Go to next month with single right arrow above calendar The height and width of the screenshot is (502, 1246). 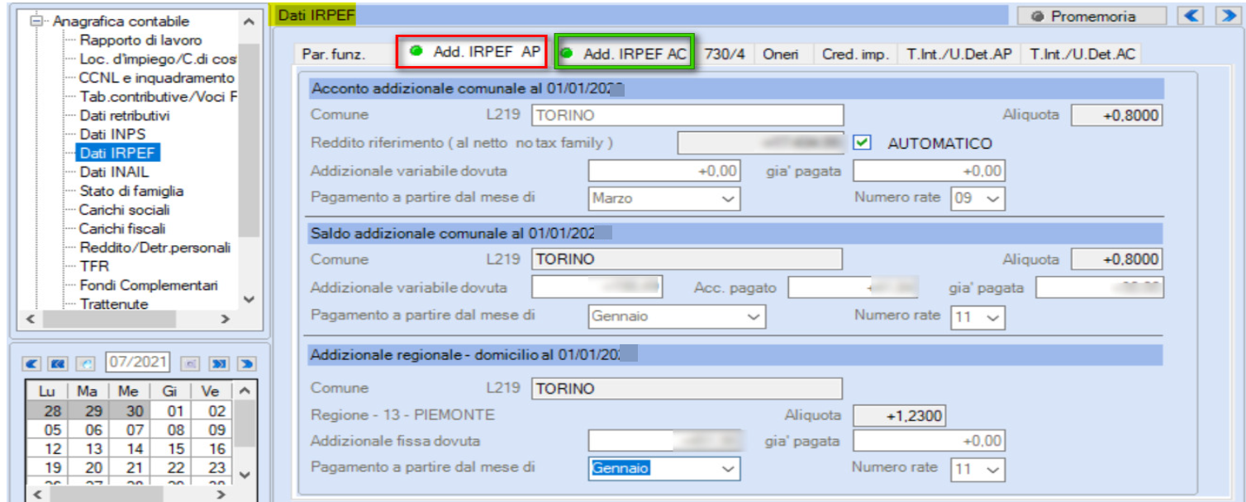pos(246,363)
